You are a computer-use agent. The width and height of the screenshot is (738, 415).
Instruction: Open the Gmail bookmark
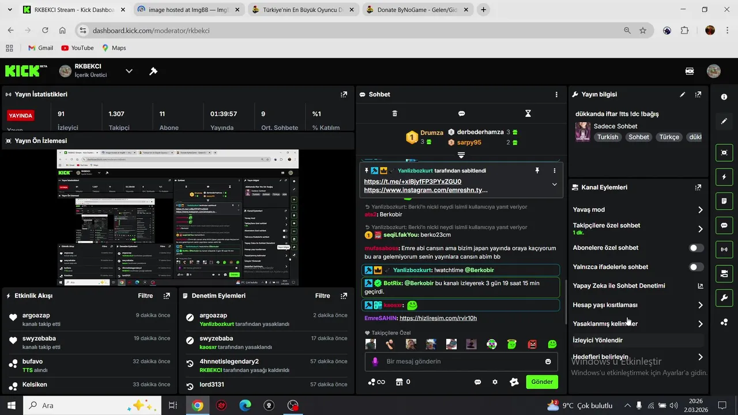(x=40, y=48)
